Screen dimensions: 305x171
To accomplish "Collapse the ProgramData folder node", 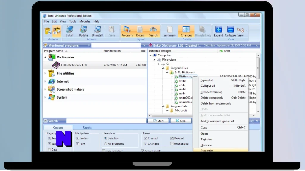I will click(x=163, y=106).
